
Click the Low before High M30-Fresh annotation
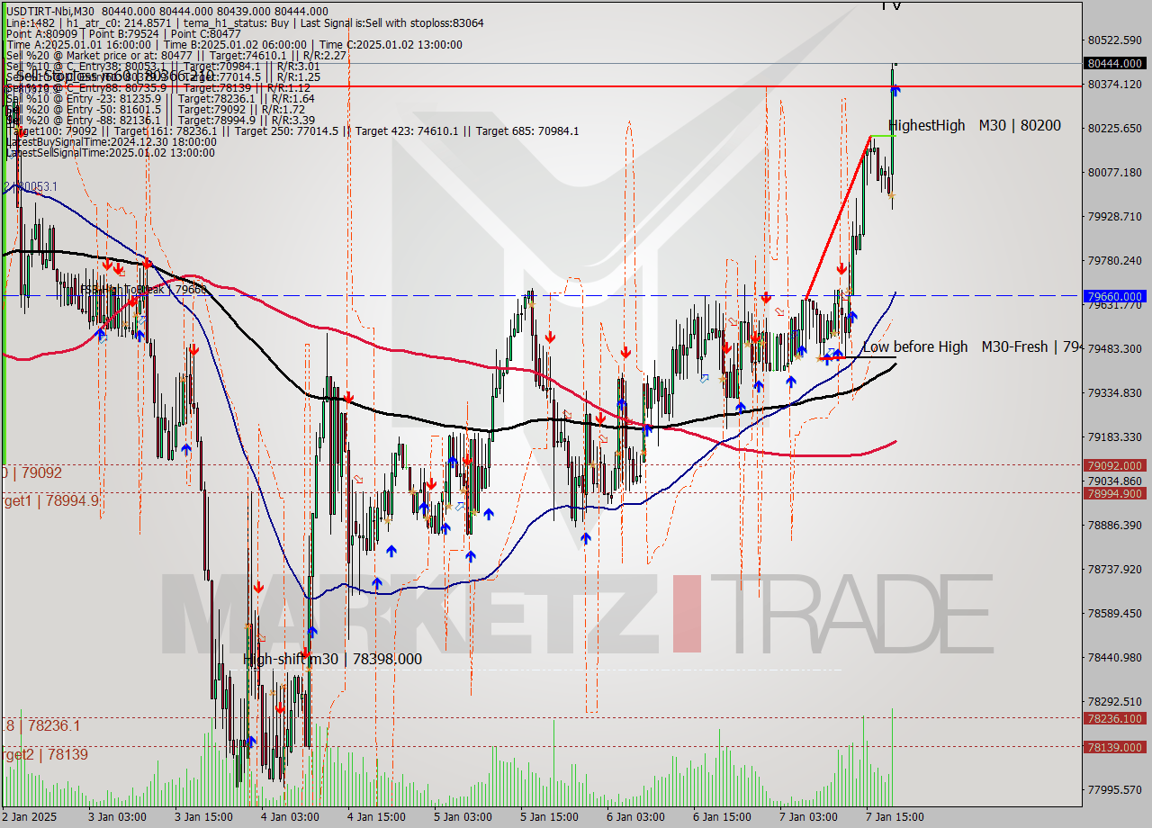click(x=972, y=346)
